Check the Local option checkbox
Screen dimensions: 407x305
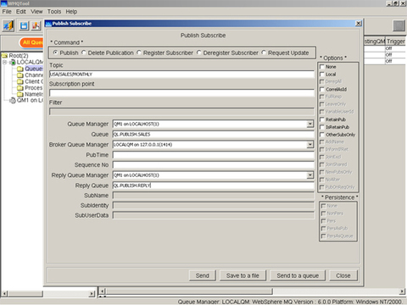point(322,75)
